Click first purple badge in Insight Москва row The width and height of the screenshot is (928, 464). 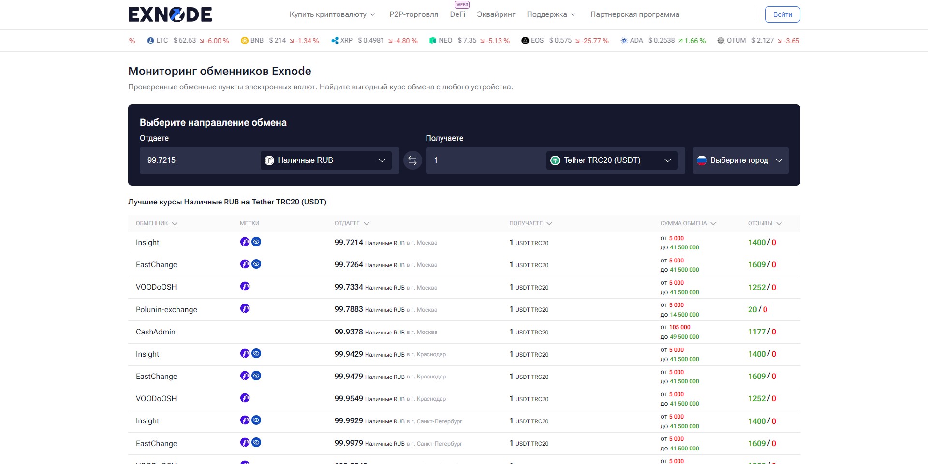[245, 242]
